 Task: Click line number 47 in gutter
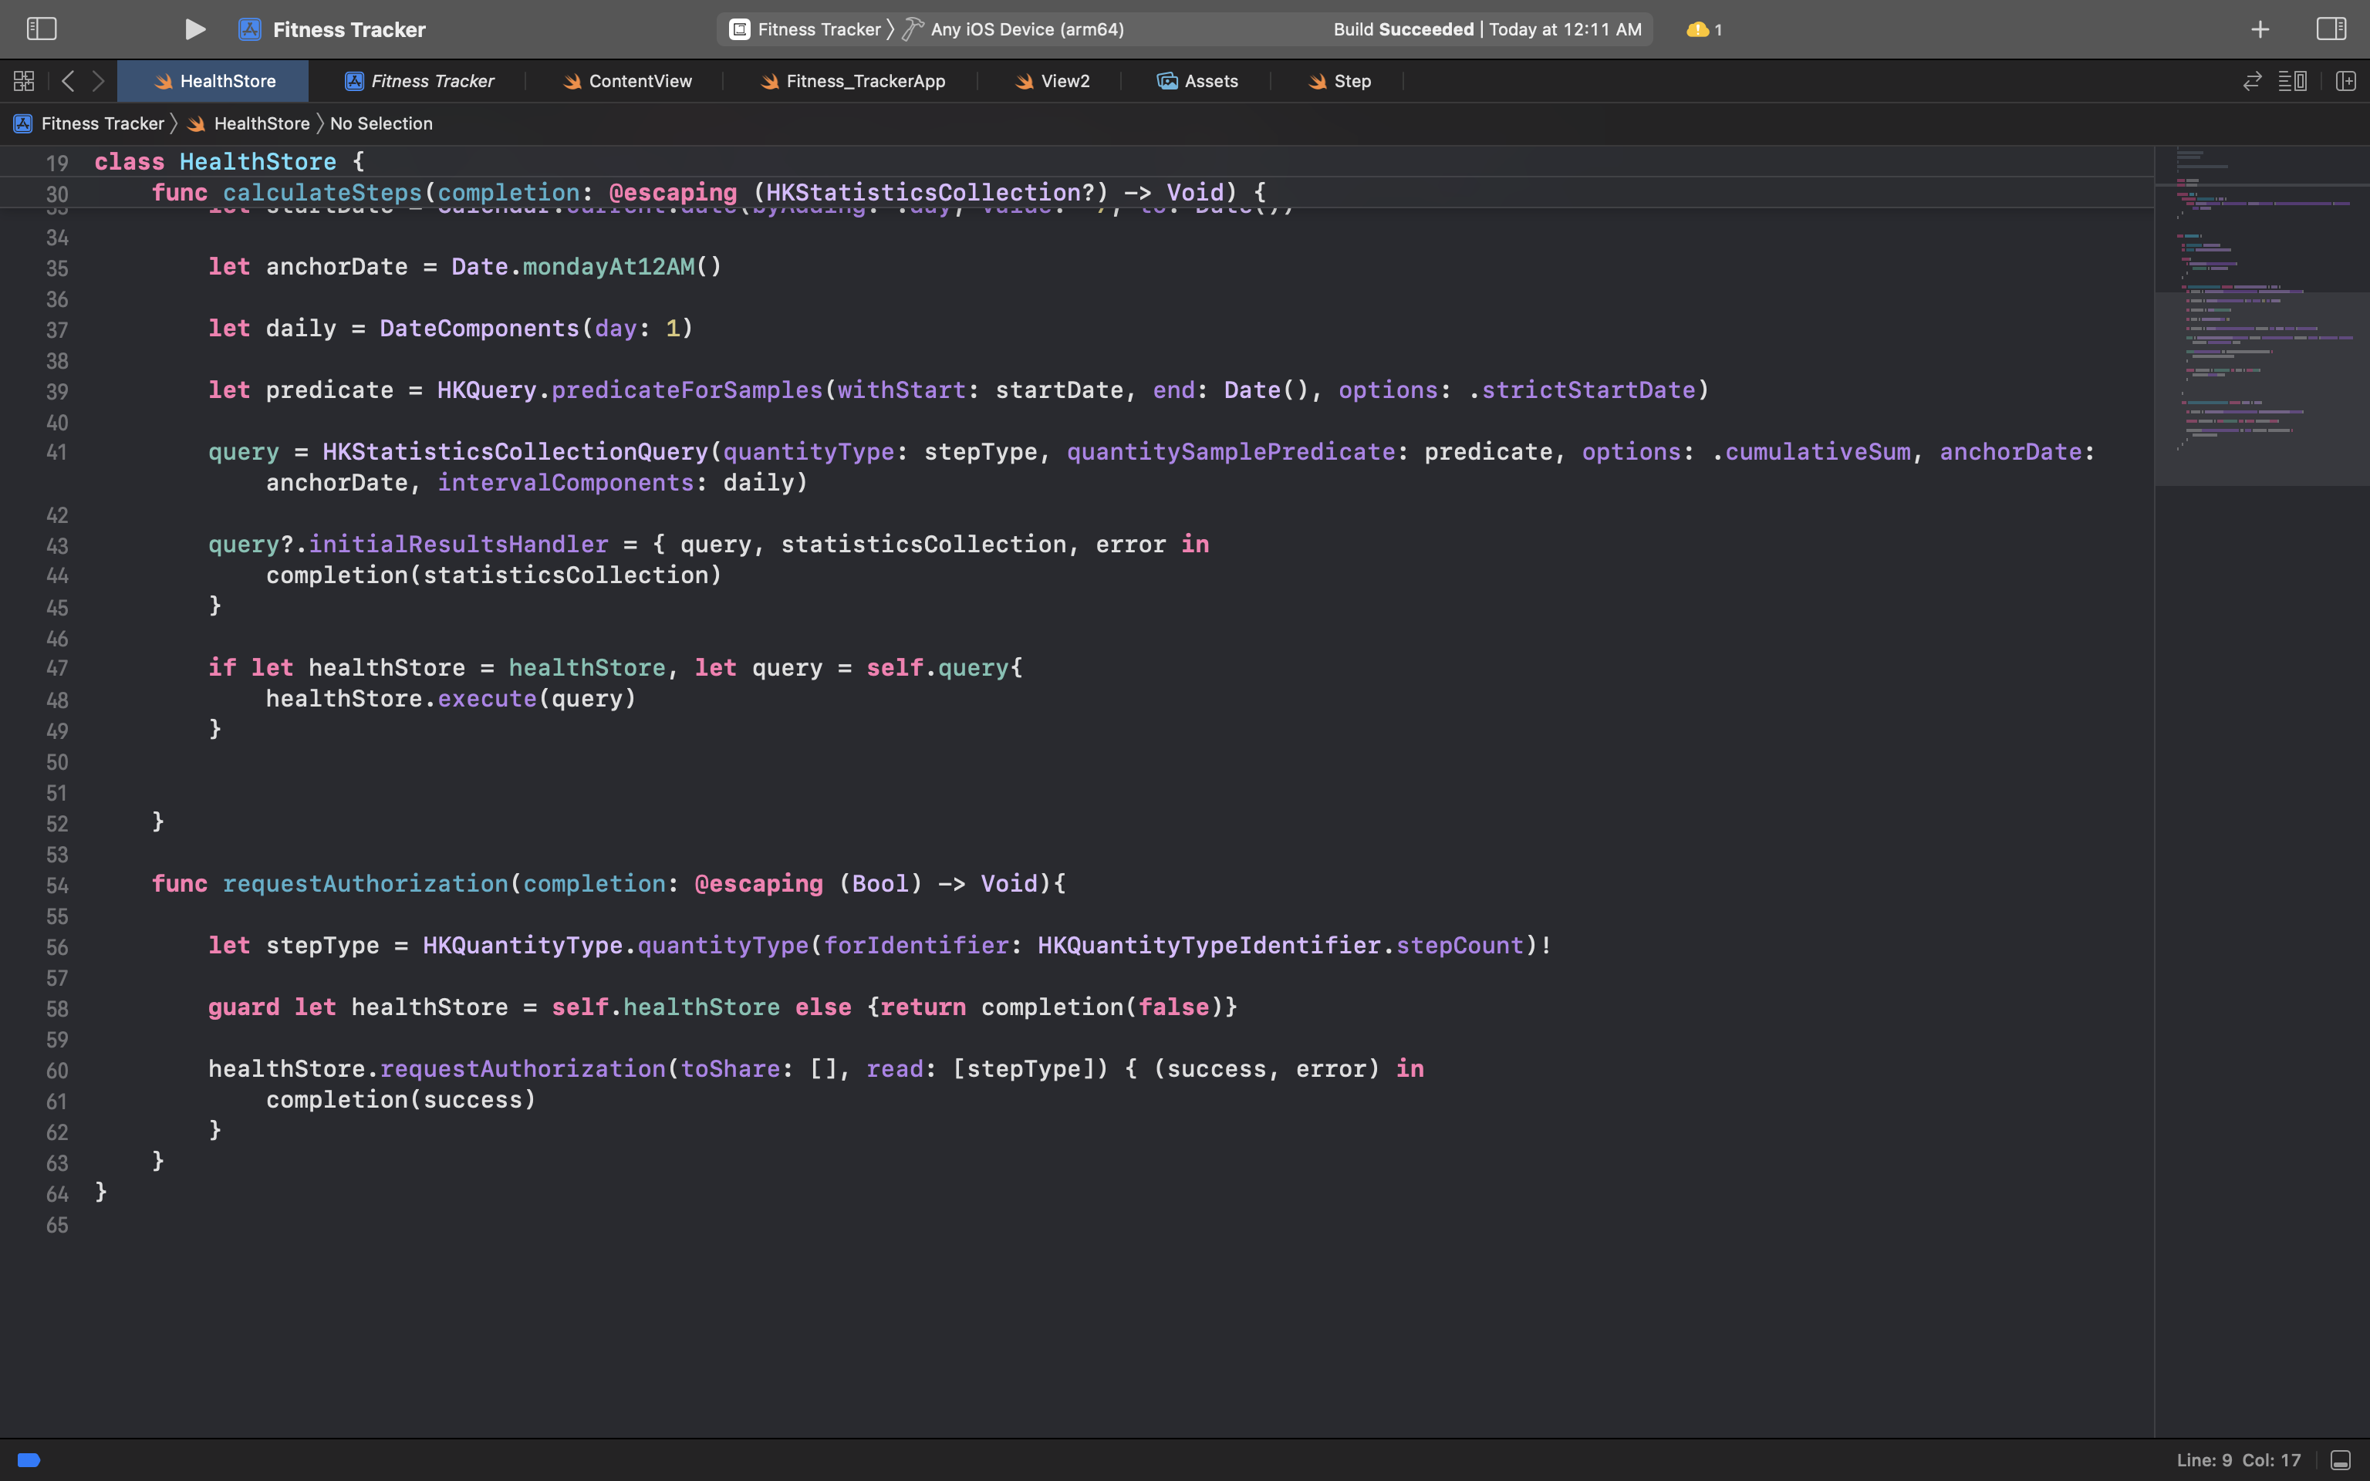pyautogui.click(x=57, y=668)
